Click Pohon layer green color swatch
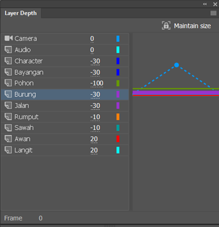This screenshot has width=219, height=227. click(x=118, y=83)
